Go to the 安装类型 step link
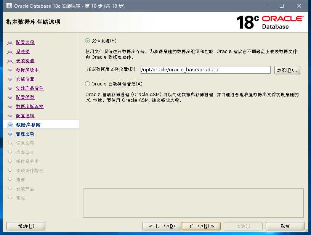The image size is (311, 235). (25, 61)
